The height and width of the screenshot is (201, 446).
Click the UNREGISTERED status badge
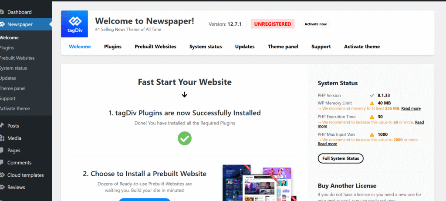[273, 24]
